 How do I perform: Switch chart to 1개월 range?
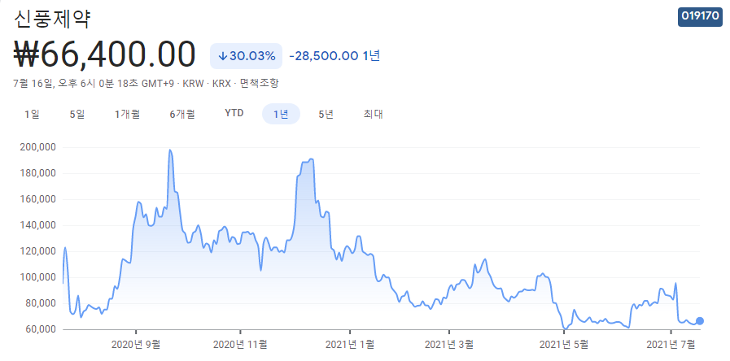[127, 114]
